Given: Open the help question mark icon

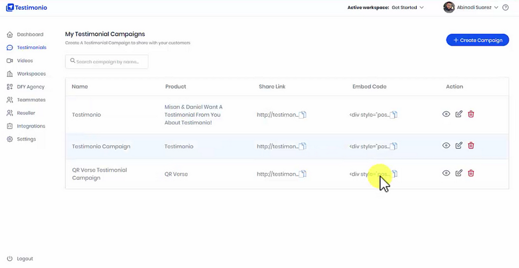Looking at the screenshot, I should coord(505,7).
